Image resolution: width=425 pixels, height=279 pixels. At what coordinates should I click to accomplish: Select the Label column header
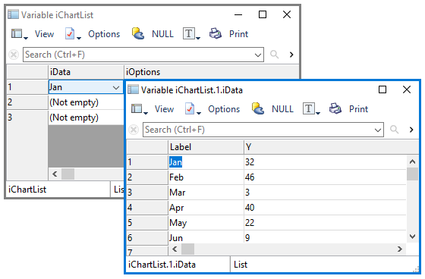(x=206, y=147)
